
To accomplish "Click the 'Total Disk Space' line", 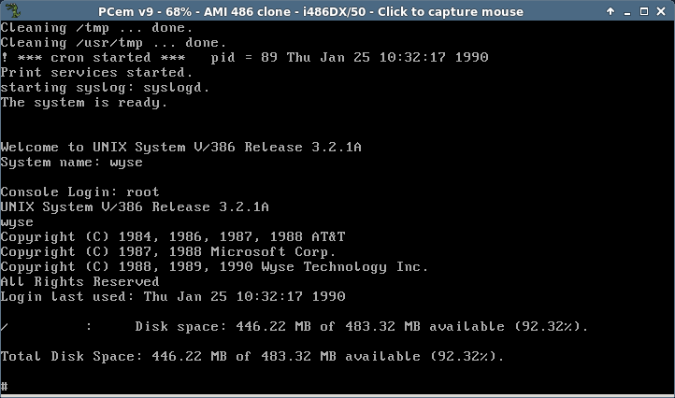I will click(x=252, y=356).
